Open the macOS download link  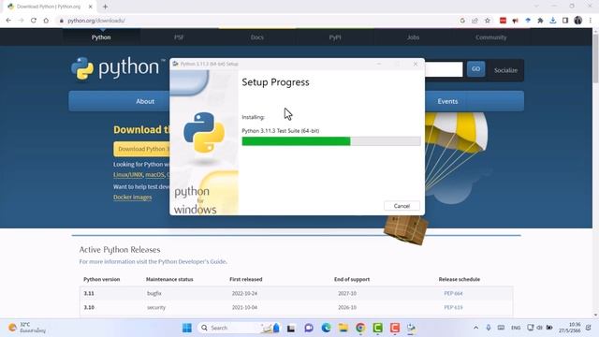coord(154,175)
